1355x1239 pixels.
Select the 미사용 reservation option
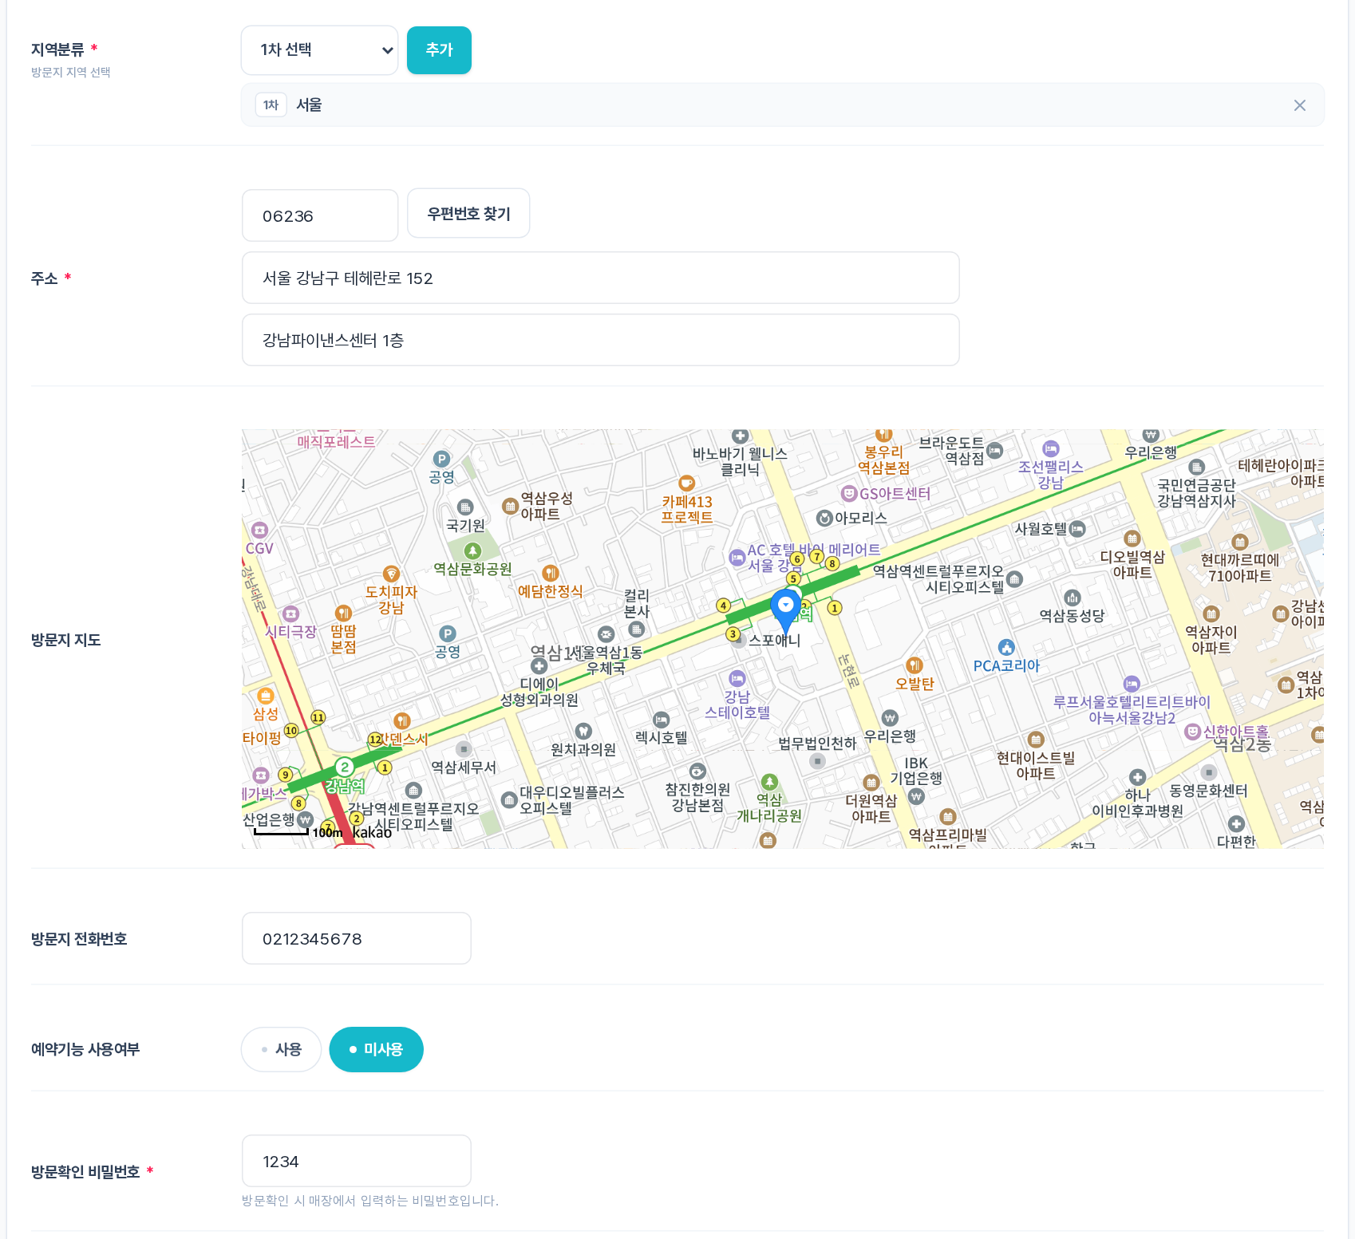click(376, 1049)
